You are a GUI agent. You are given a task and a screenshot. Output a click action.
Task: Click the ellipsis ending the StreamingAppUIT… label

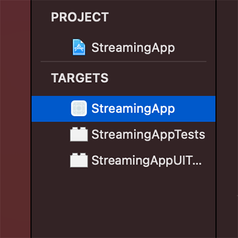197,164
